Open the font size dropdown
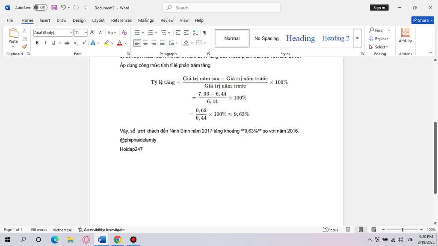The image size is (438, 246). click(x=86, y=33)
